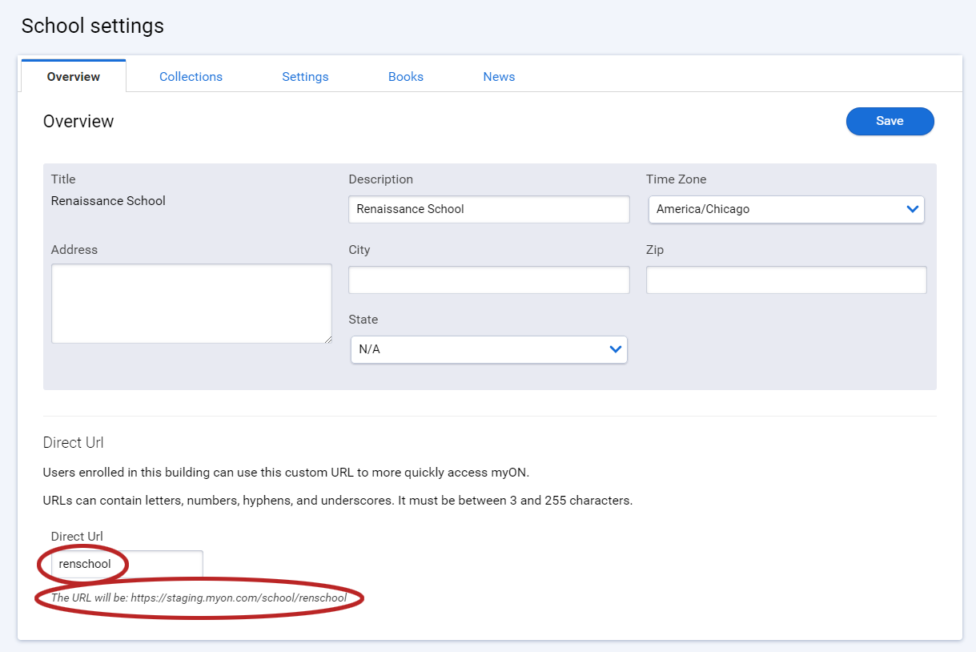Click the Renaissance School title text

(x=108, y=201)
